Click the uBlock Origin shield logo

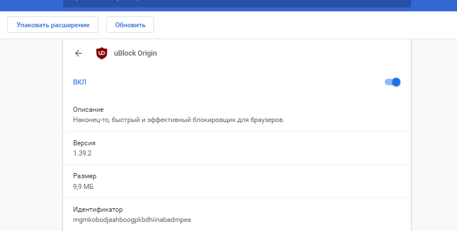click(x=102, y=53)
